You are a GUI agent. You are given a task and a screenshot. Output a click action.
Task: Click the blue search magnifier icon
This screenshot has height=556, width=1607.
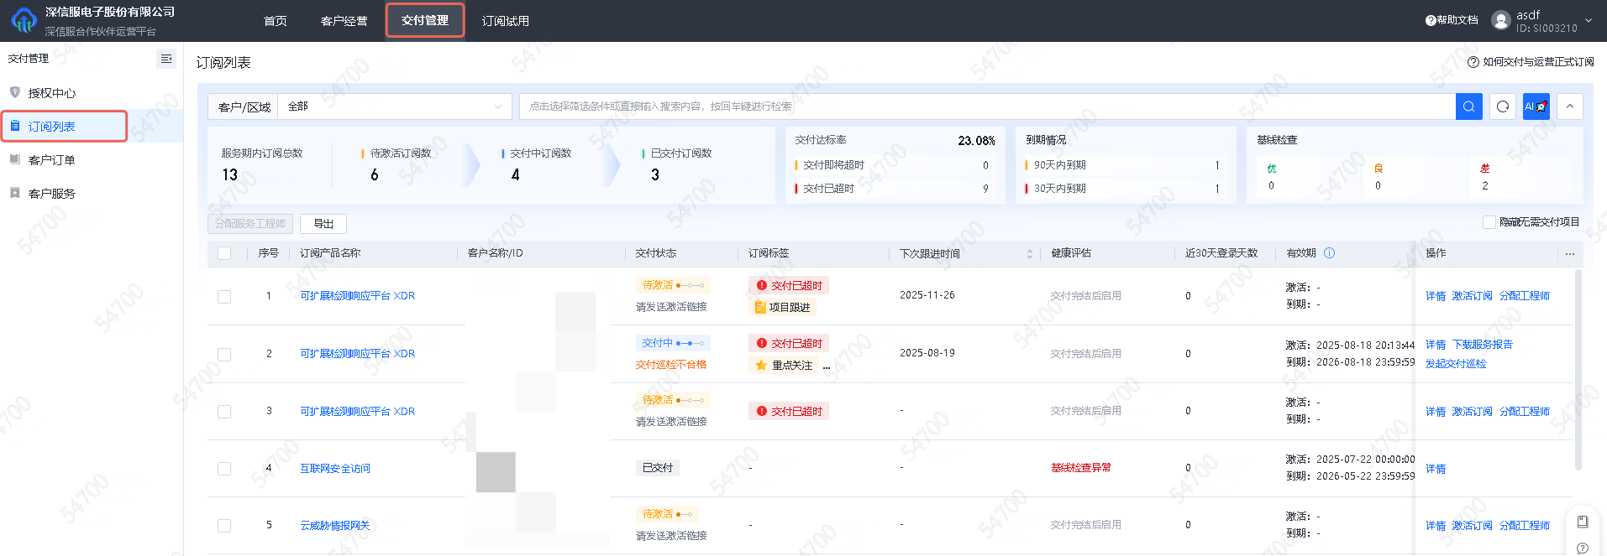click(x=1468, y=107)
